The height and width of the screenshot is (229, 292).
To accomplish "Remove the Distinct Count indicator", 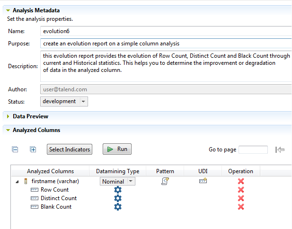I will (240, 198).
